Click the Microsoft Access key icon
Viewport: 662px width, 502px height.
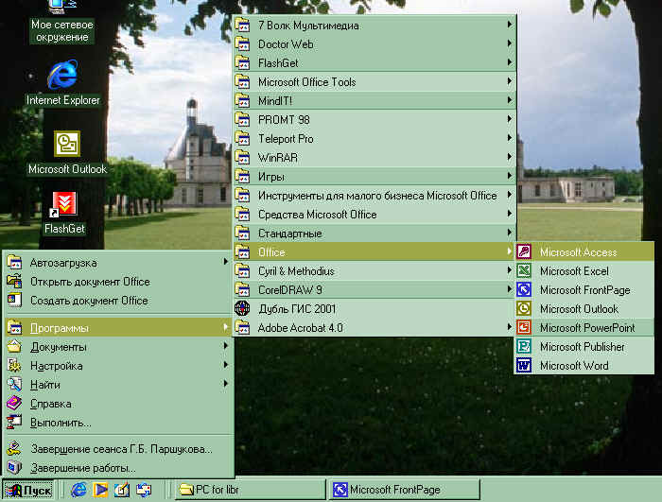[524, 252]
